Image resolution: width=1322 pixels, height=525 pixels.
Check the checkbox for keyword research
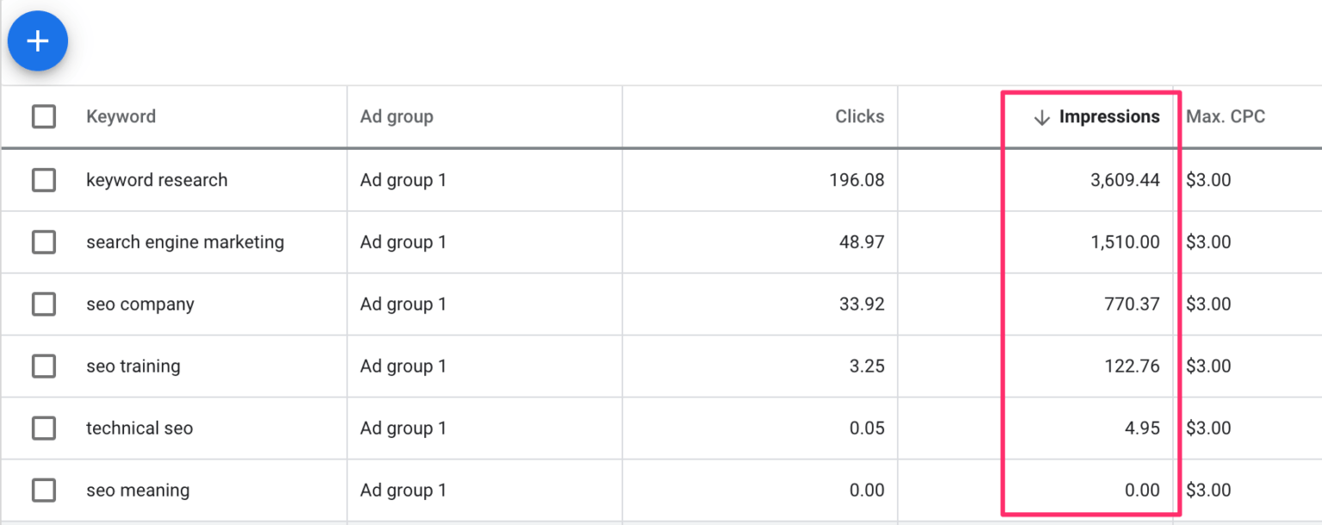point(44,180)
